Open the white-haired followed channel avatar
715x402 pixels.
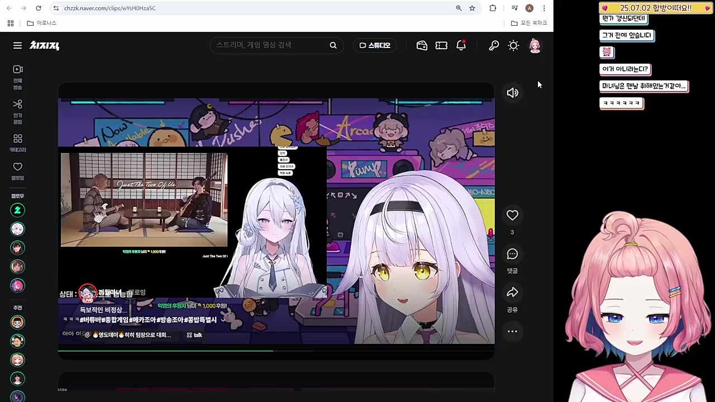tap(18, 229)
